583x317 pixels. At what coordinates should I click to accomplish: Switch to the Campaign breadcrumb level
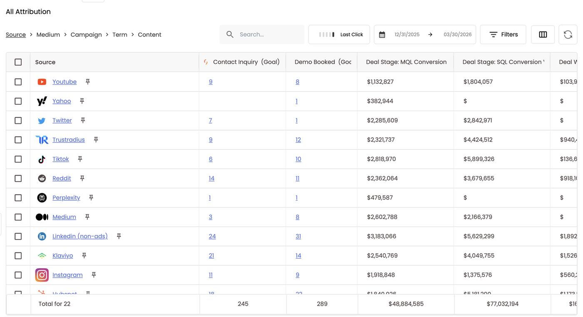[x=86, y=35]
